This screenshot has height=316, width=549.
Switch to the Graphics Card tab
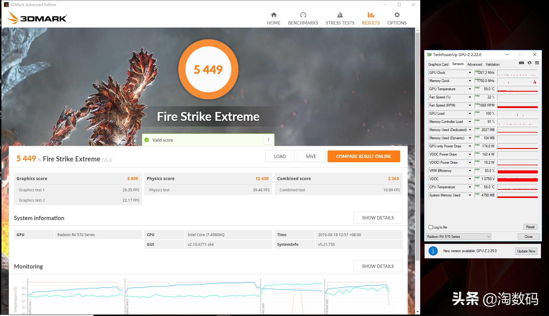(438, 64)
